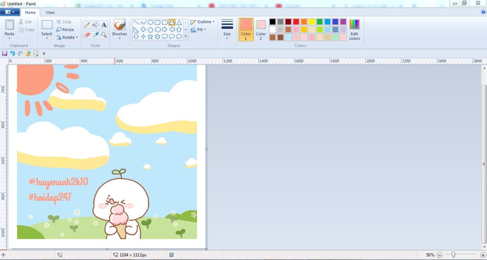Click the zoom in plus button
This screenshot has height=260, width=487.
(x=483, y=255)
